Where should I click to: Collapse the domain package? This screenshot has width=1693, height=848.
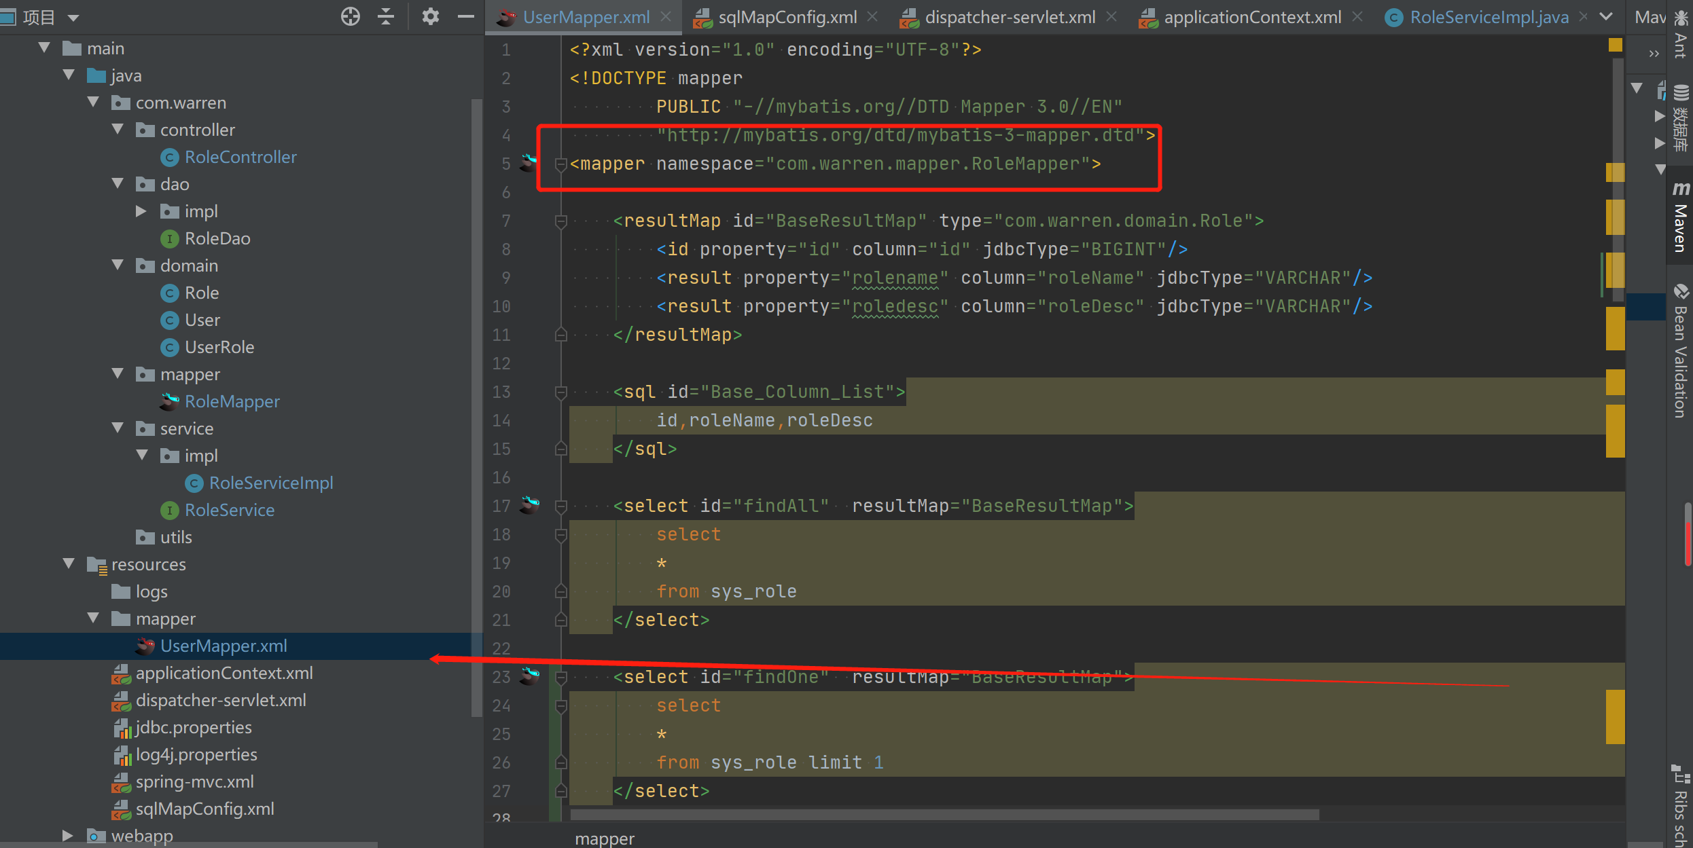tap(118, 265)
